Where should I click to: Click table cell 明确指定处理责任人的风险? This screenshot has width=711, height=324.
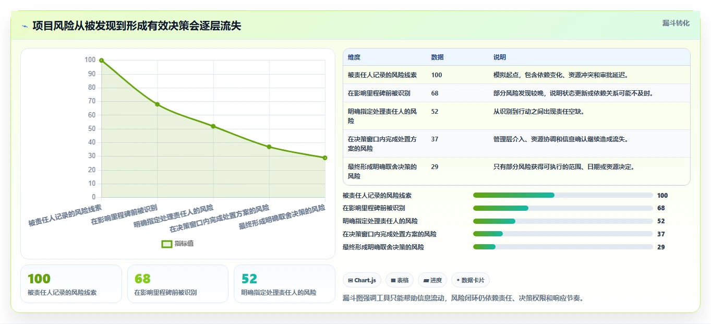382,116
